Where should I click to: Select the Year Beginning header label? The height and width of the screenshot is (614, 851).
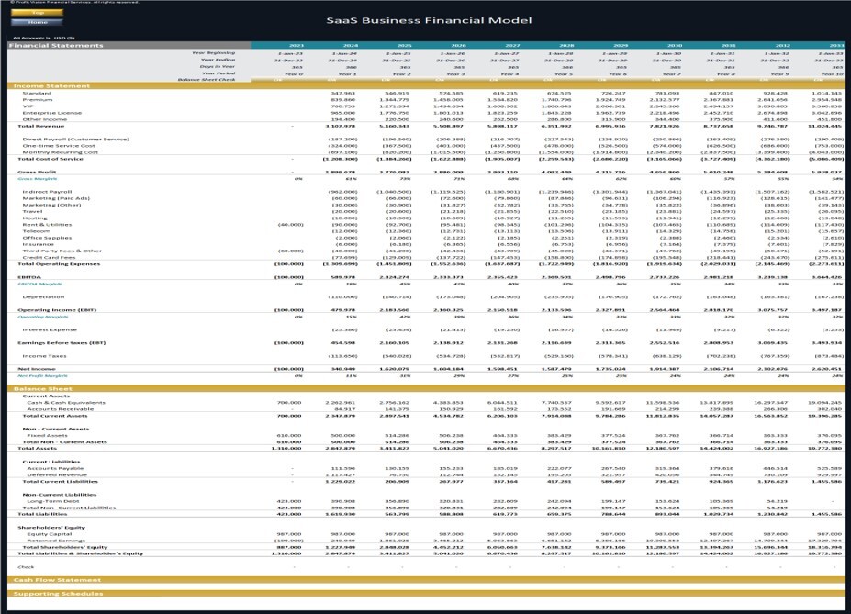(x=214, y=53)
